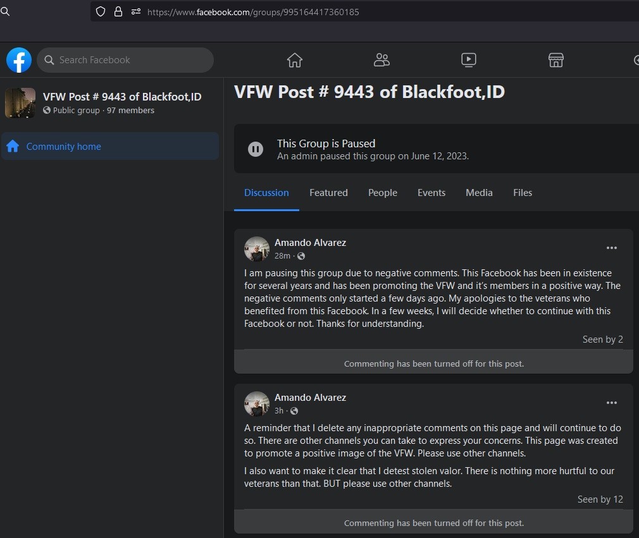Switch to the People tab

pyautogui.click(x=383, y=193)
